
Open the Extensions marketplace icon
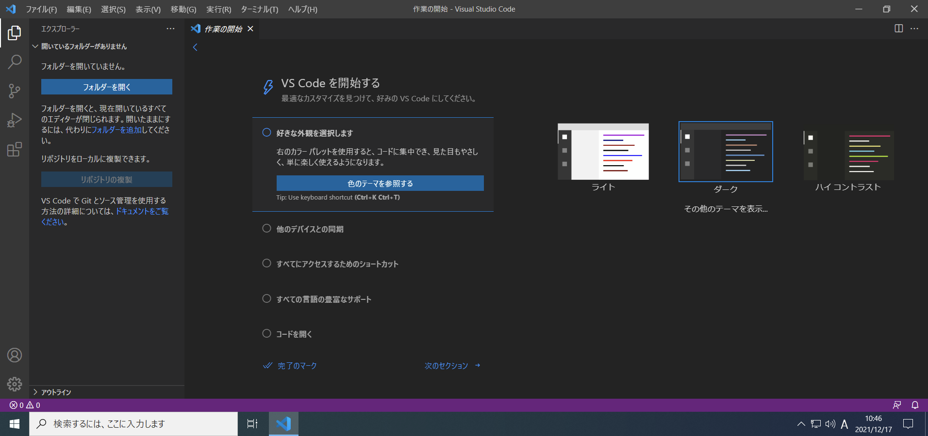click(15, 149)
